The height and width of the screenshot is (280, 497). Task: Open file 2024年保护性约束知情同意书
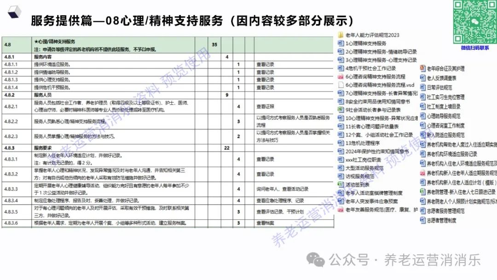pyautogui.click(x=377, y=151)
